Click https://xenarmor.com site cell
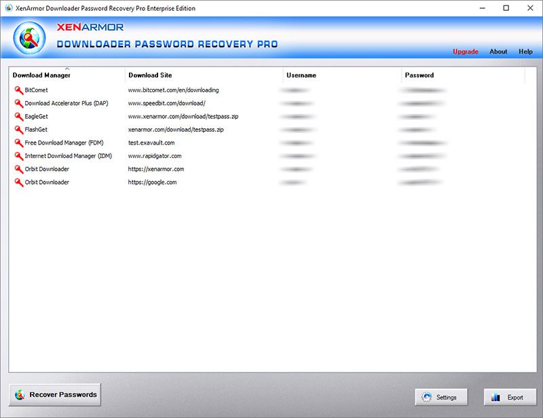 (x=156, y=169)
